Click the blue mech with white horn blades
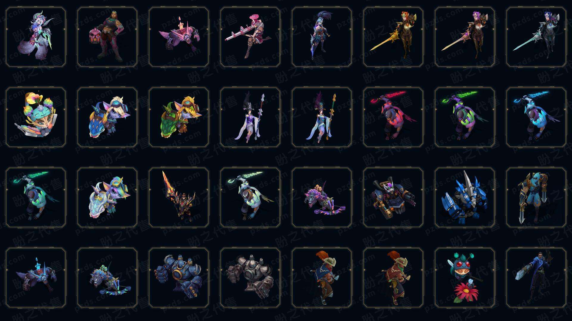This screenshot has height=321, width=572. point(465,197)
